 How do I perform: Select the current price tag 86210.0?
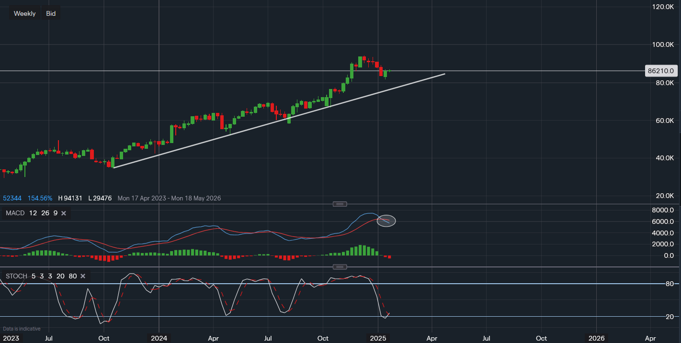click(x=661, y=71)
